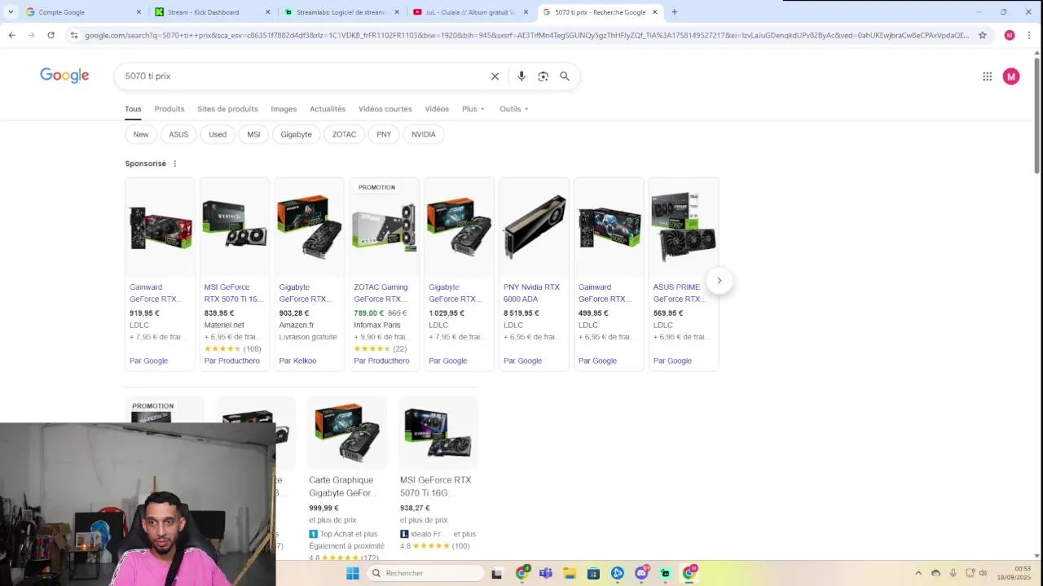Image resolution: width=1043 pixels, height=586 pixels.
Task: Reload the page in the browser
Action: pyautogui.click(x=51, y=35)
